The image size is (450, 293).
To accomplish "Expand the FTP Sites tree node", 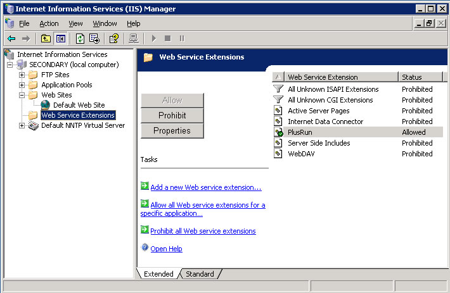I will (22, 75).
